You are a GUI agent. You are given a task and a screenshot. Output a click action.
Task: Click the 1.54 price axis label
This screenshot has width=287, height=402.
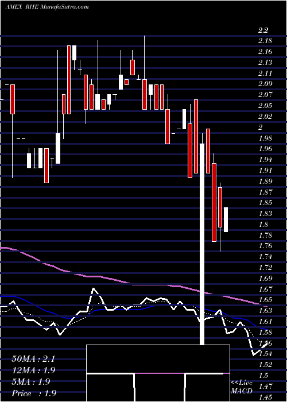tap(265, 354)
